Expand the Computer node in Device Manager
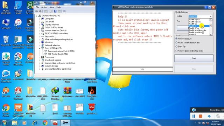The image size is (224, 126). [40, 19]
